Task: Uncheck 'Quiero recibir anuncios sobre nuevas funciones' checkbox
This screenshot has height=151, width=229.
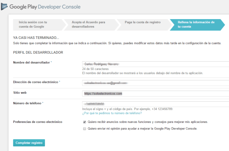Action: pos(84,122)
